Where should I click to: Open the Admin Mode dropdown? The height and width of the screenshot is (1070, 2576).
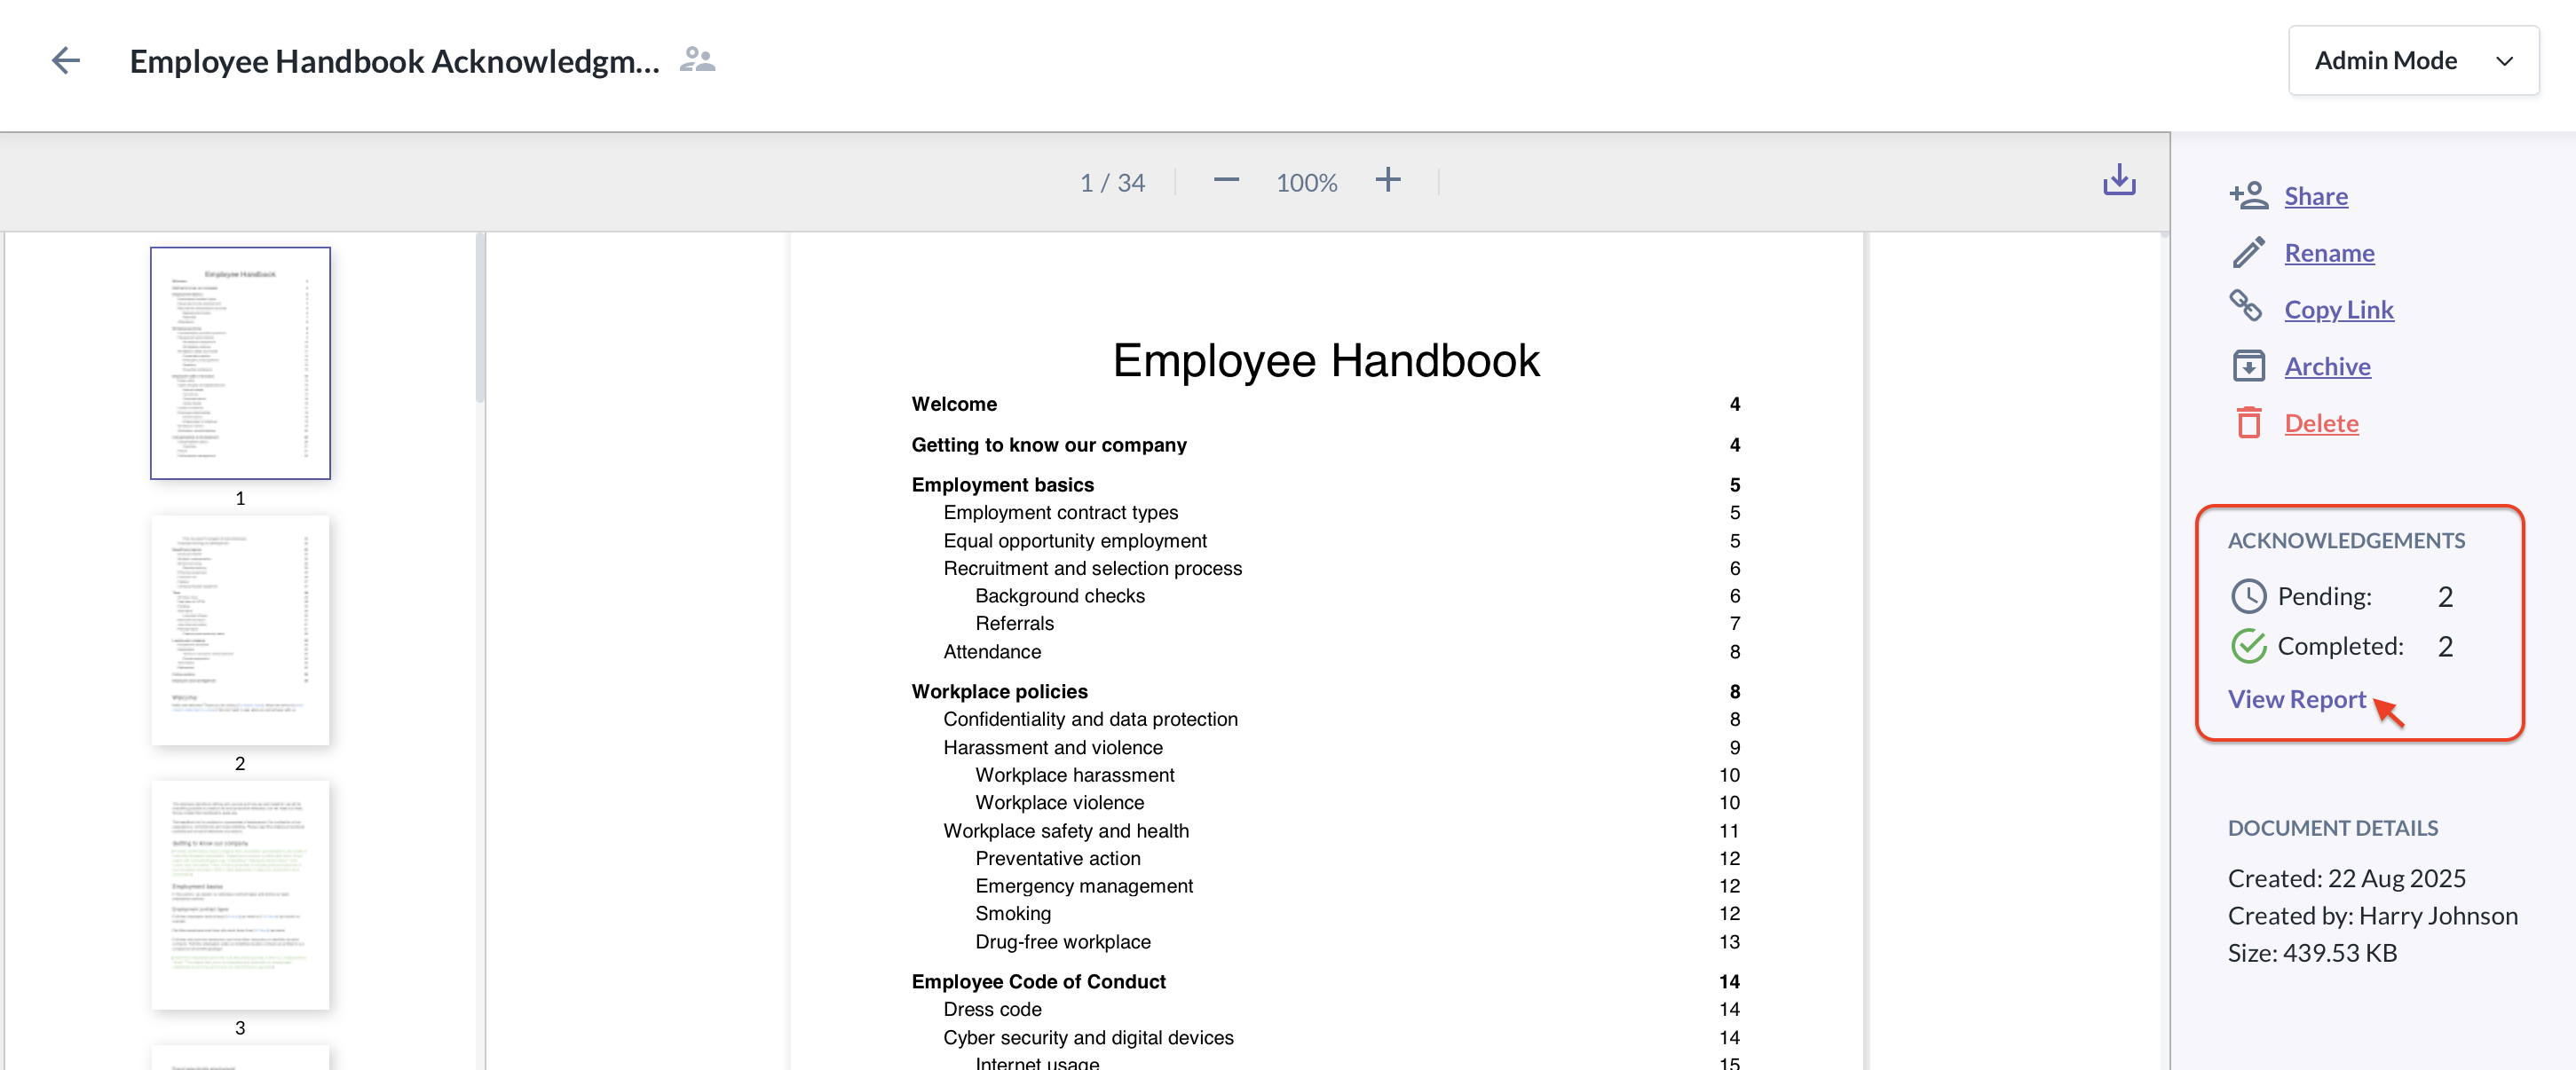pyautogui.click(x=2412, y=61)
